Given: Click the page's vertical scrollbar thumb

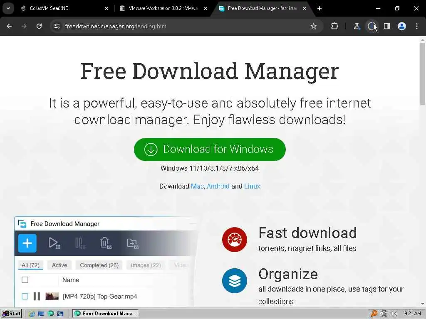Looking at the screenshot, I should (x=423, y=74).
